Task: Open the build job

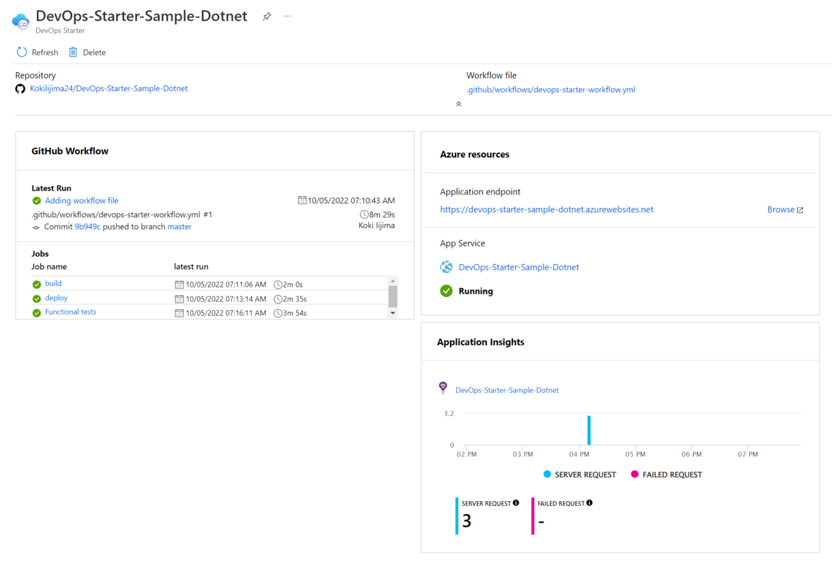Action: (53, 283)
